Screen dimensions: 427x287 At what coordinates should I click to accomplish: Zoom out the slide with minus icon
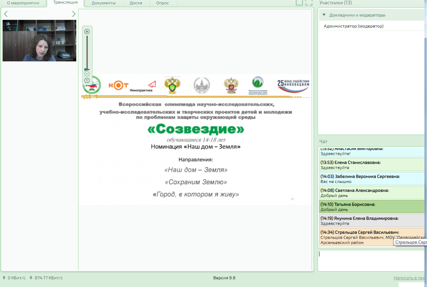click(87, 74)
